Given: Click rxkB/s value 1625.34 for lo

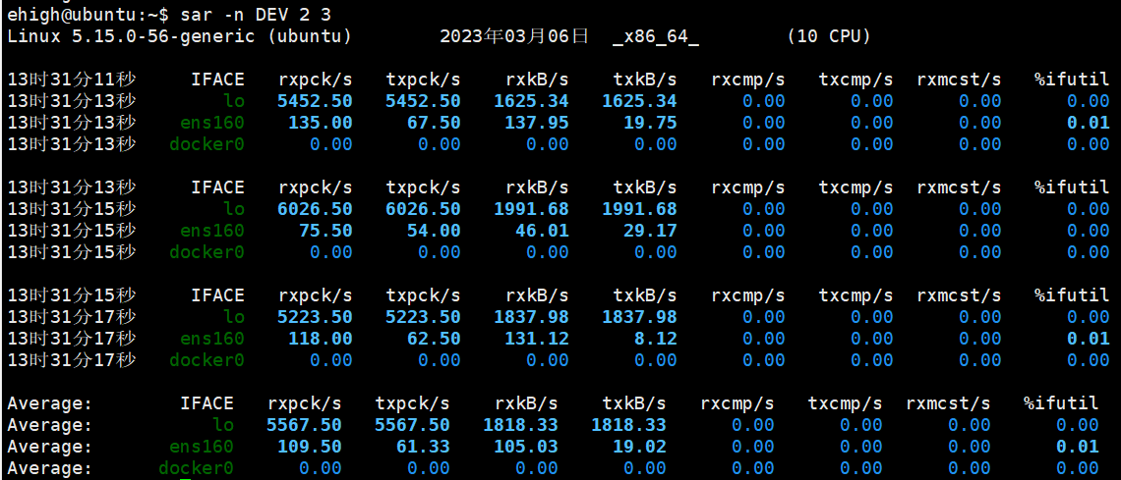Looking at the screenshot, I should click(531, 101).
